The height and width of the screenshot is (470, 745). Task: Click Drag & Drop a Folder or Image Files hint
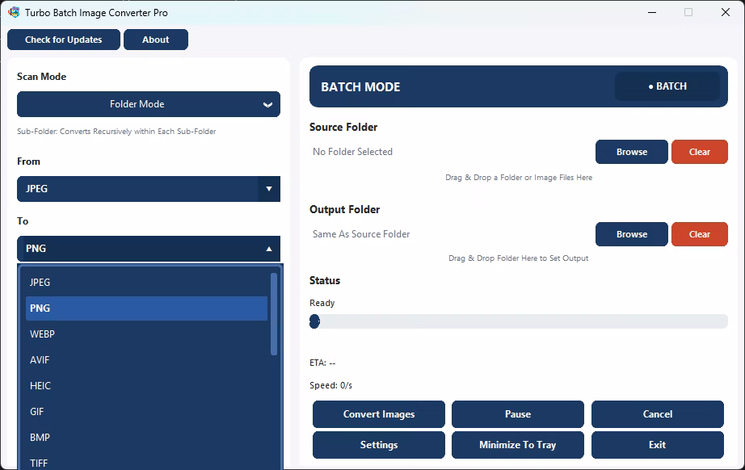[519, 178]
